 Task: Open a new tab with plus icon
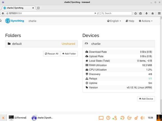tap(38, 8)
